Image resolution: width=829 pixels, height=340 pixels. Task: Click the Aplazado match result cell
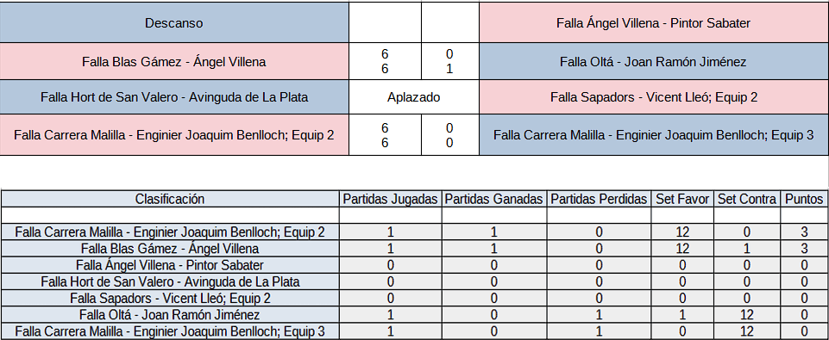coord(413,97)
